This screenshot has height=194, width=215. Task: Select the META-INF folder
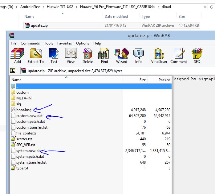25,98
